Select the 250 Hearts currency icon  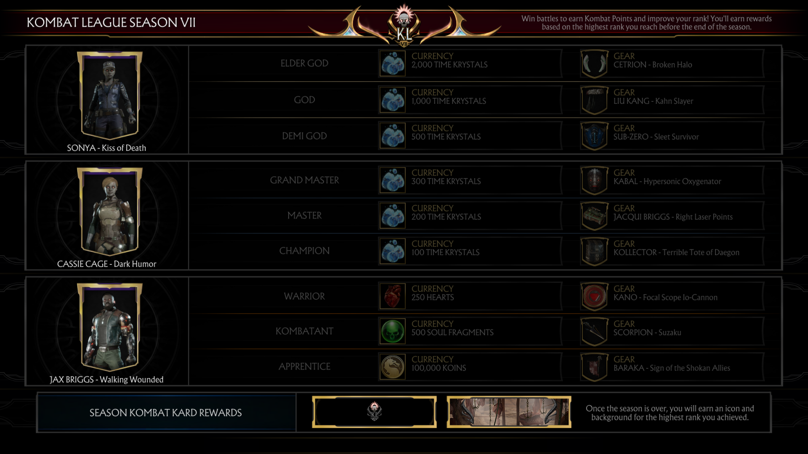click(x=392, y=296)
